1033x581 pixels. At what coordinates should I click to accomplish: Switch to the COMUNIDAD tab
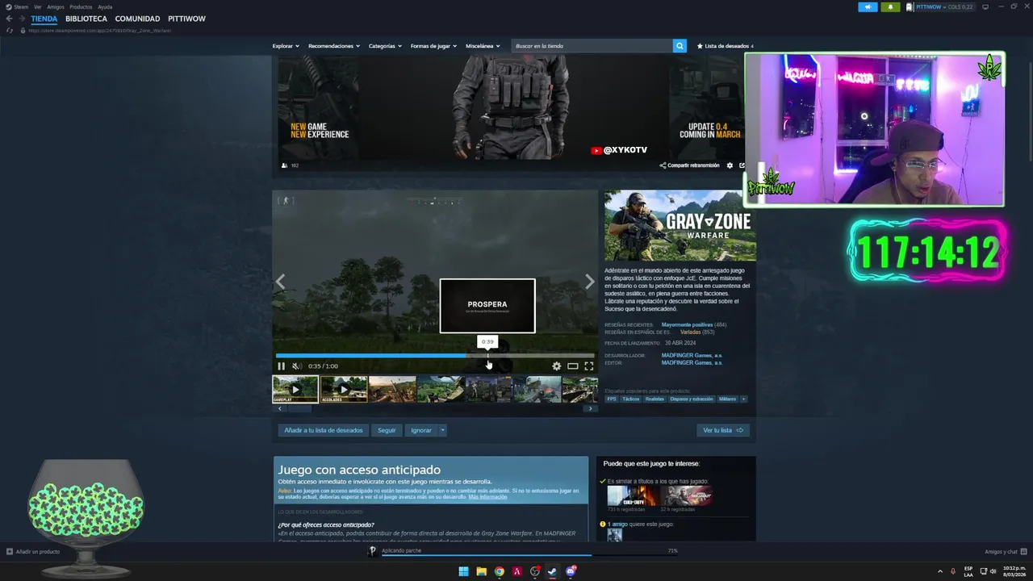(137, 19)
